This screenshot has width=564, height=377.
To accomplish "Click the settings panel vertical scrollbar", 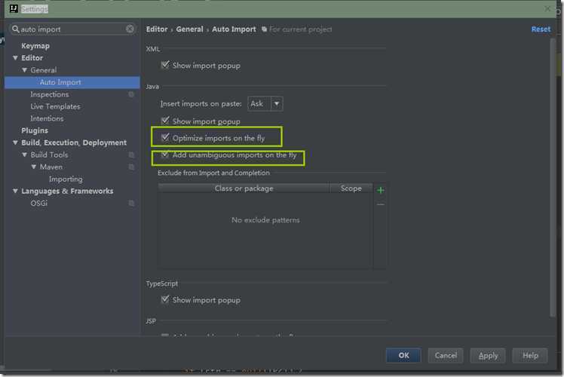I will coord(553,178).
